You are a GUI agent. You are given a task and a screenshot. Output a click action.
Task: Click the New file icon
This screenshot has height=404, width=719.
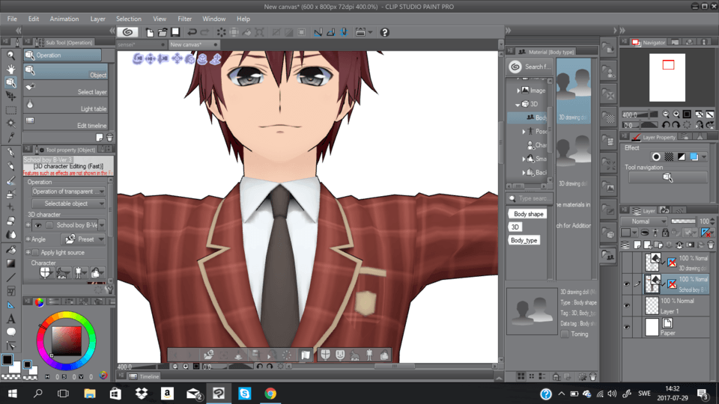click(151, 32)
